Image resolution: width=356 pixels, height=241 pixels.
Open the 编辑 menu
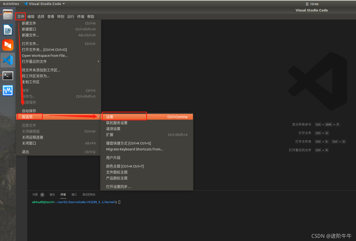pyautogui.click(x=31, y=17)
